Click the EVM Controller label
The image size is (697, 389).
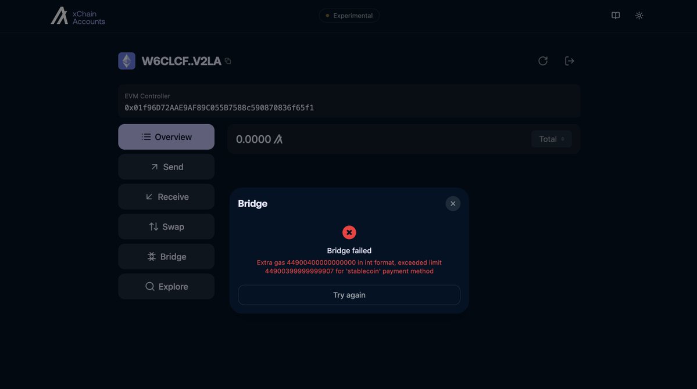tap(147, 96)
